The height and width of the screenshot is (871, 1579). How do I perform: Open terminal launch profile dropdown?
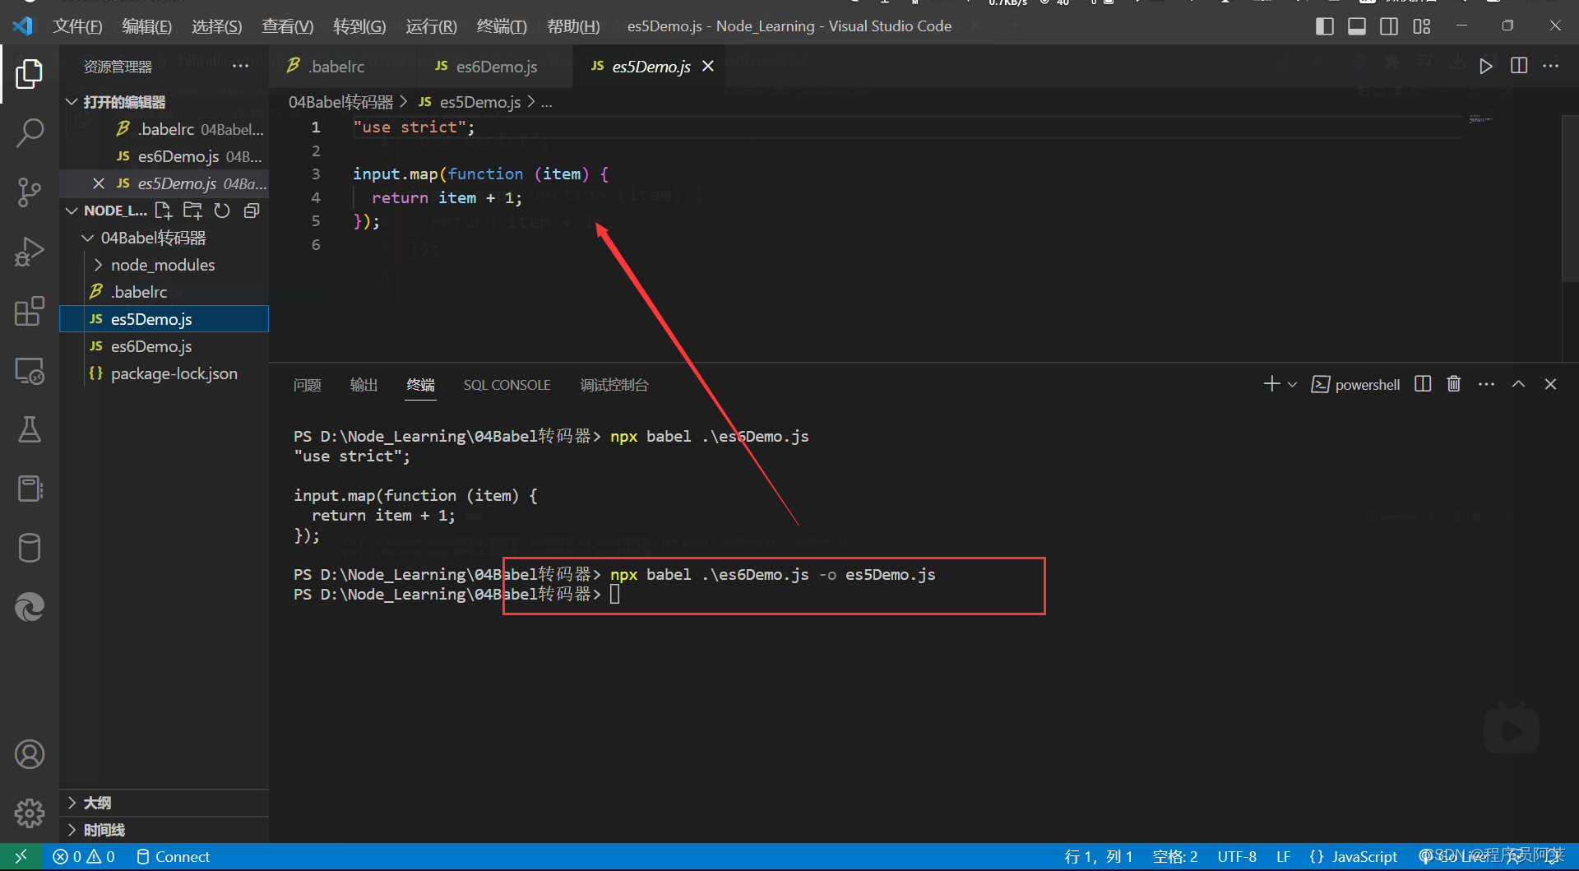[1293, 384]
